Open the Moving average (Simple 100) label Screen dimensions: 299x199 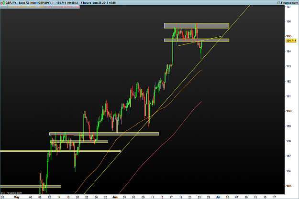(x=25, y=7)
